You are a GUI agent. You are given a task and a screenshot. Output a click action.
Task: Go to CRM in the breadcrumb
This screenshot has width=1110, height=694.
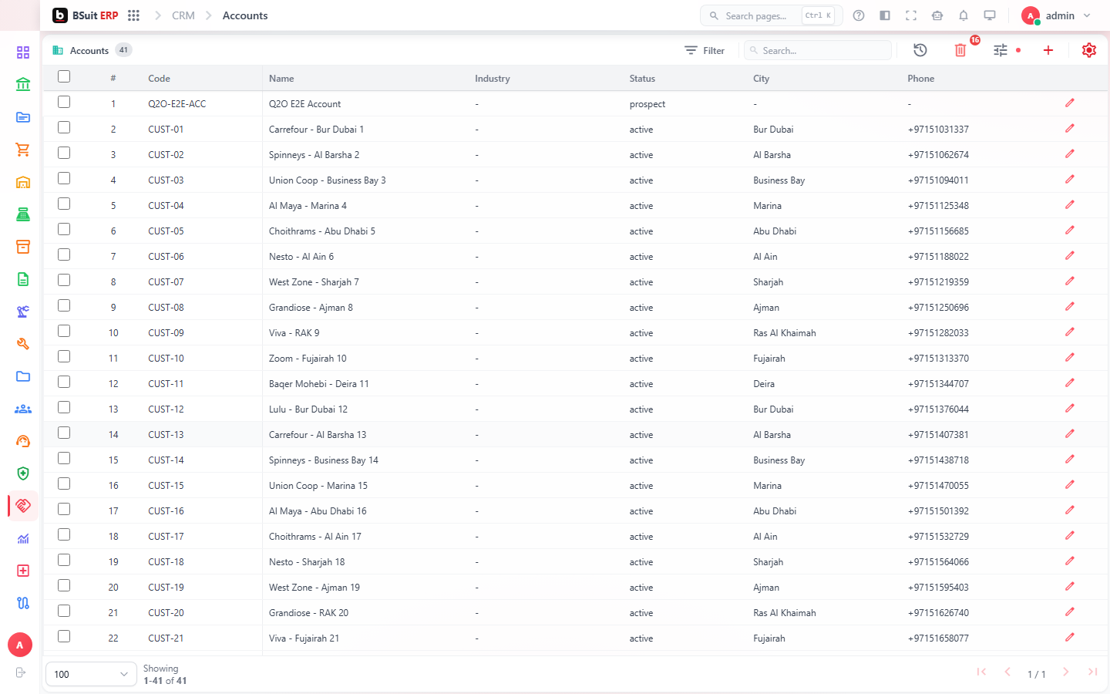click(x=183, y=15)
